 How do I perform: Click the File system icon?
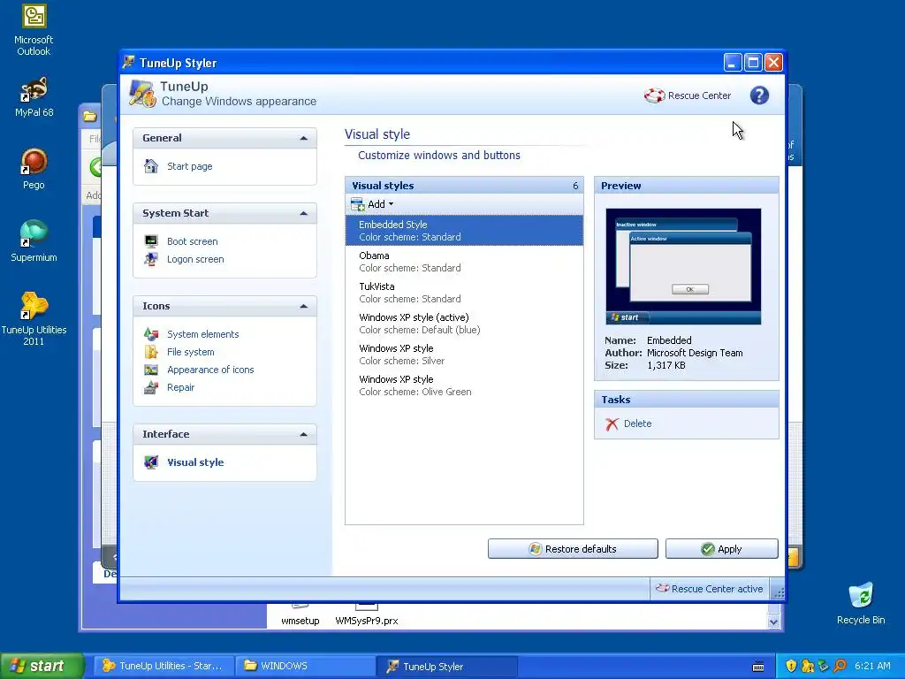(x=150, y=352)
